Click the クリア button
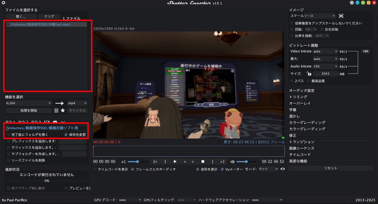 click(49, 17)
